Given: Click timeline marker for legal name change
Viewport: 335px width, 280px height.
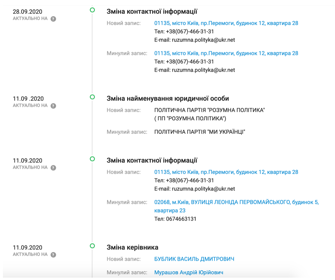Looking at the screenshot, I should pos(92,97).
